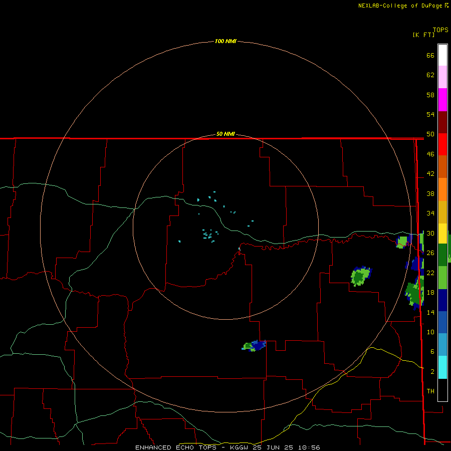Click the light orange legend swatch

(442, 189)
